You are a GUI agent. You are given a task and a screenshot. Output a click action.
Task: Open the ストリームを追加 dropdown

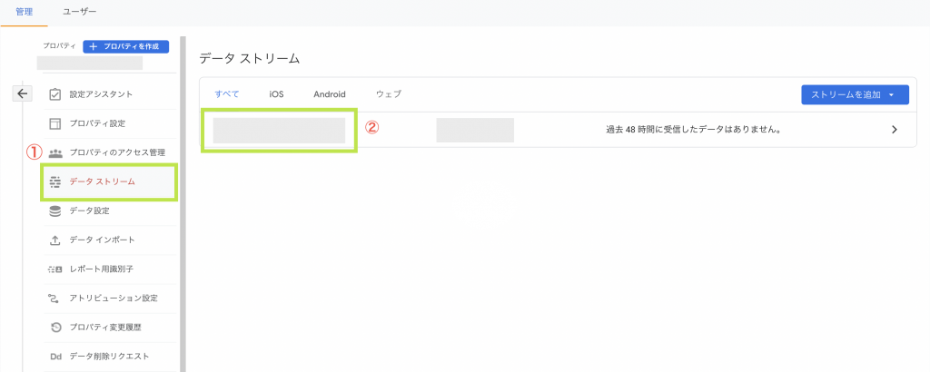pos(854,94)
